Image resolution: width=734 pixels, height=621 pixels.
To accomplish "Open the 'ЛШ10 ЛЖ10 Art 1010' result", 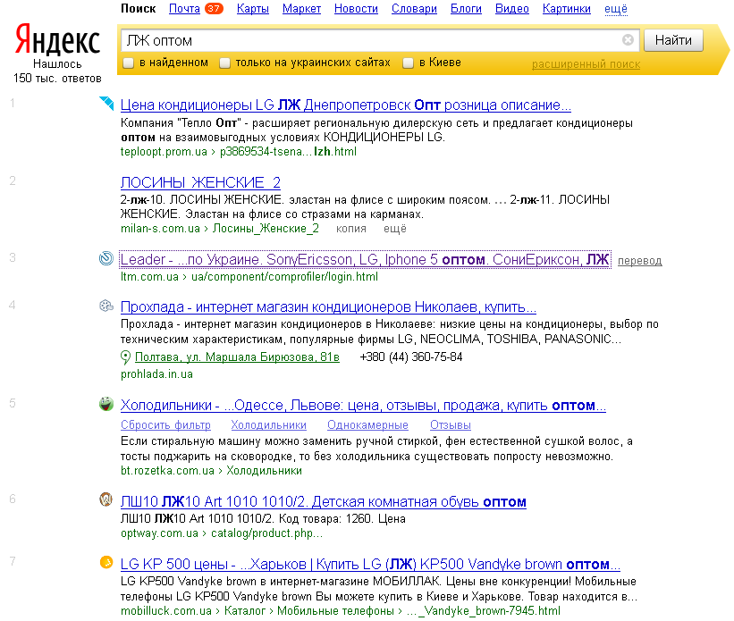I will coord(324,501).
